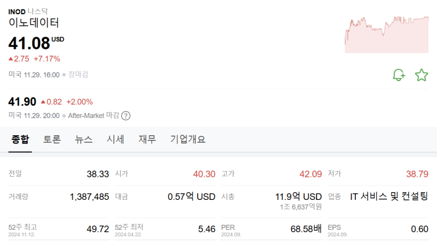Open the 뉴스 tab
This screenshot has width=437, height=241.
coord(84,139)
